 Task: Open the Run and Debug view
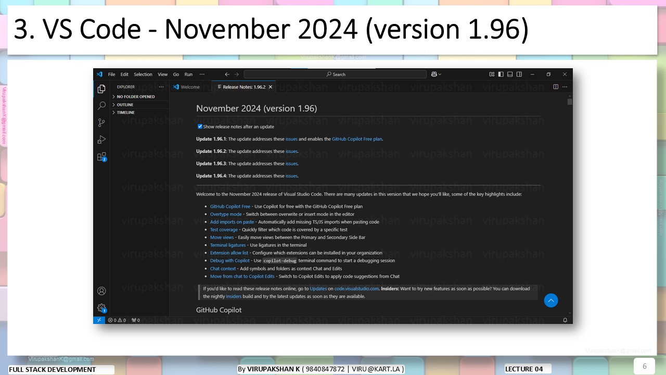click(x=101, y=140)
